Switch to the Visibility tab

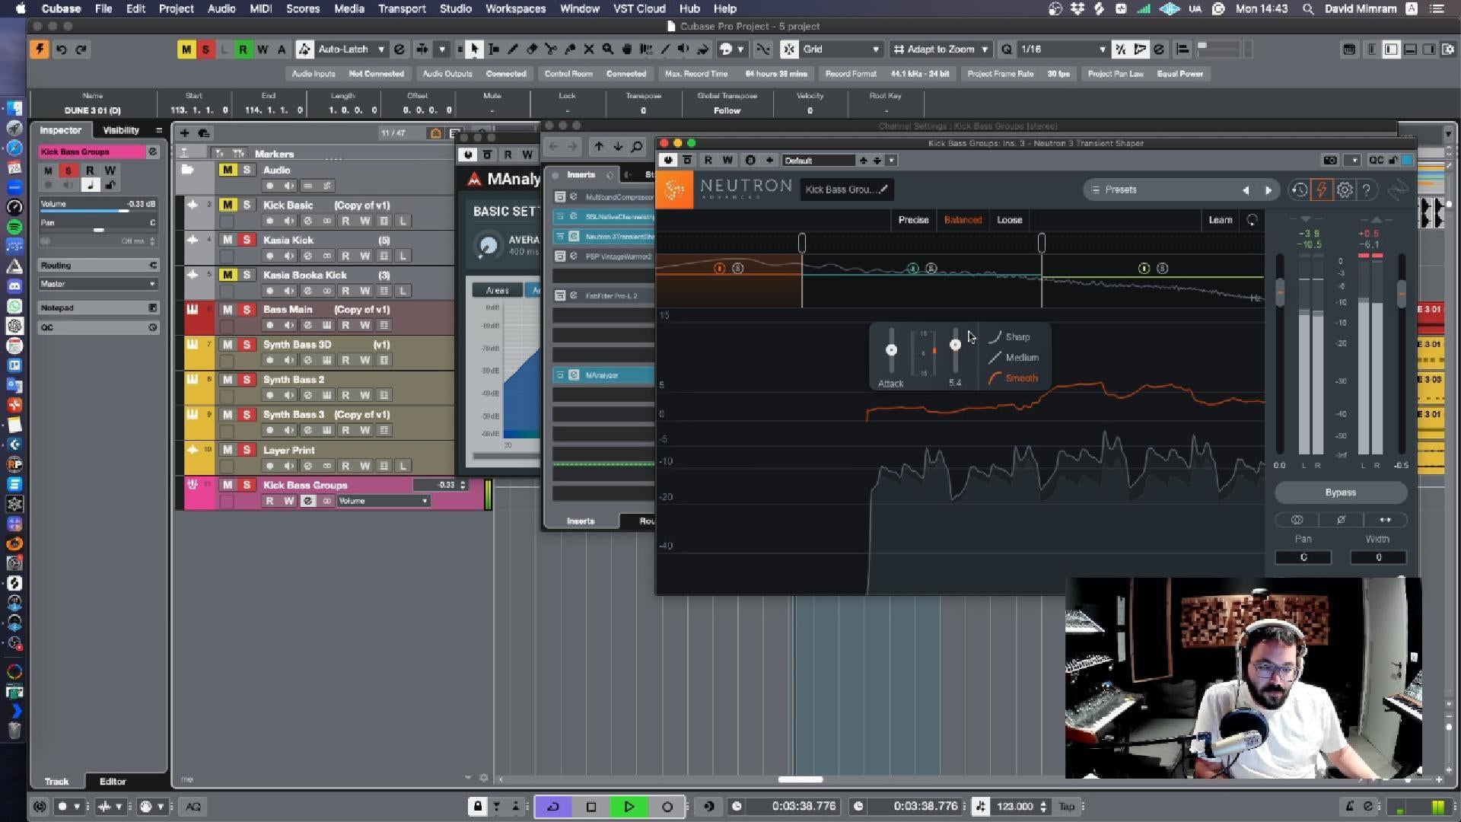pos(121,130)
